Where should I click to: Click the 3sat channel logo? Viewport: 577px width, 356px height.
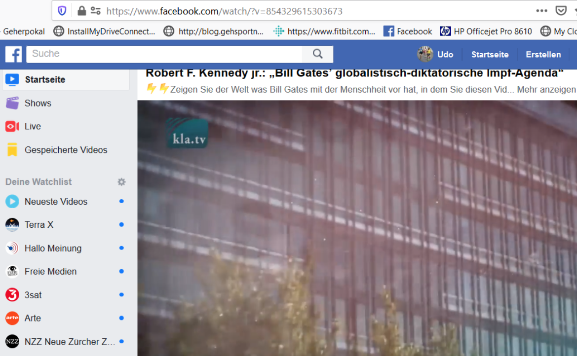(x=12, y=295)
